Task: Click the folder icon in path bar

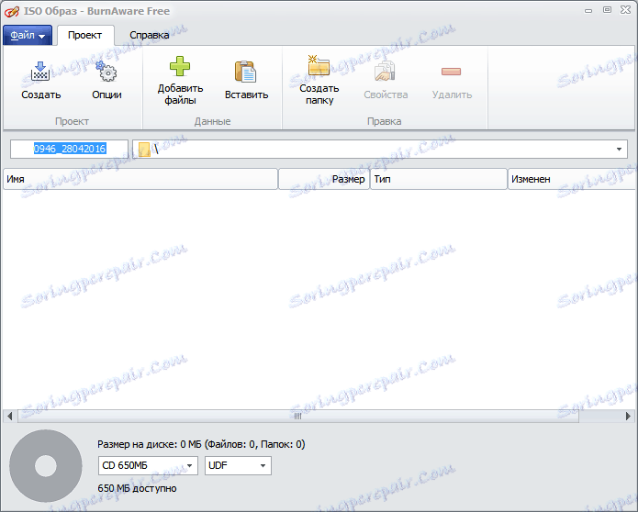Action: [144, 150]
